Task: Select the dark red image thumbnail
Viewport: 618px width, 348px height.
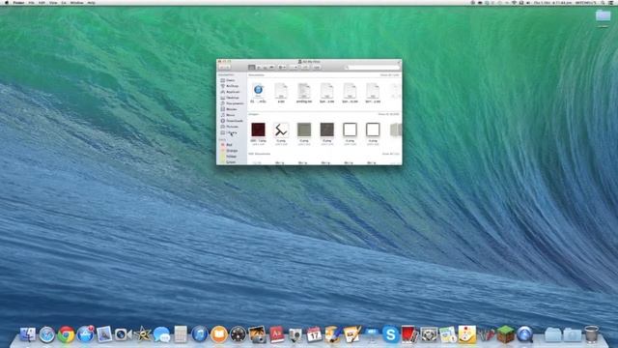Action: (258, 130)
